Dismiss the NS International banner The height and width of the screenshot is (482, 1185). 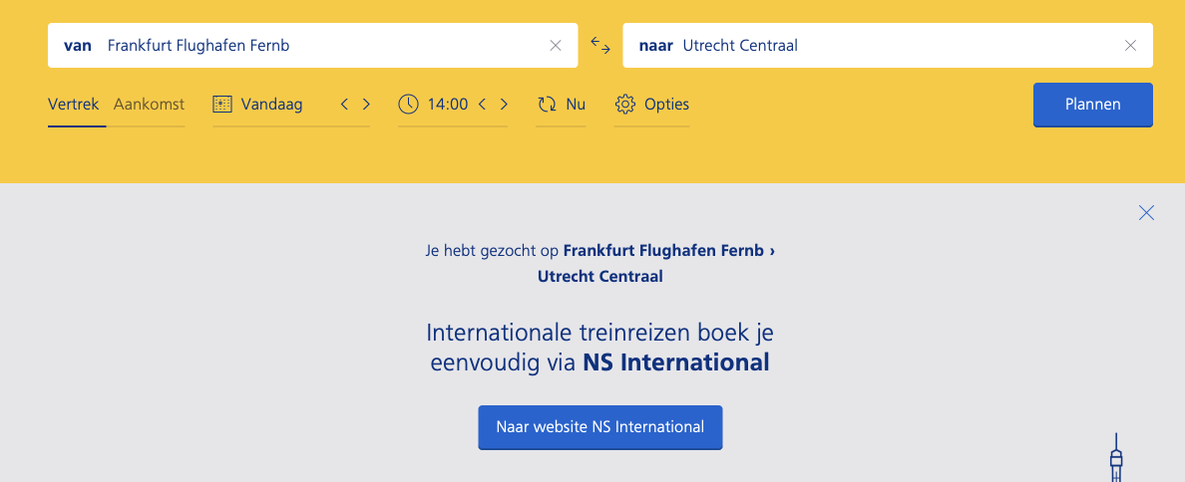click(1146, 212)
